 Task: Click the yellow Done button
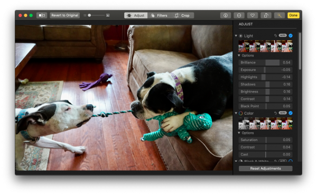click(x=293, y=15)
